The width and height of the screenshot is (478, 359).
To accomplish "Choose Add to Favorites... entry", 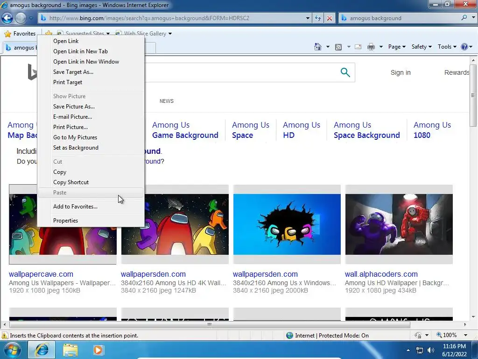I will (x=91, y=207).
